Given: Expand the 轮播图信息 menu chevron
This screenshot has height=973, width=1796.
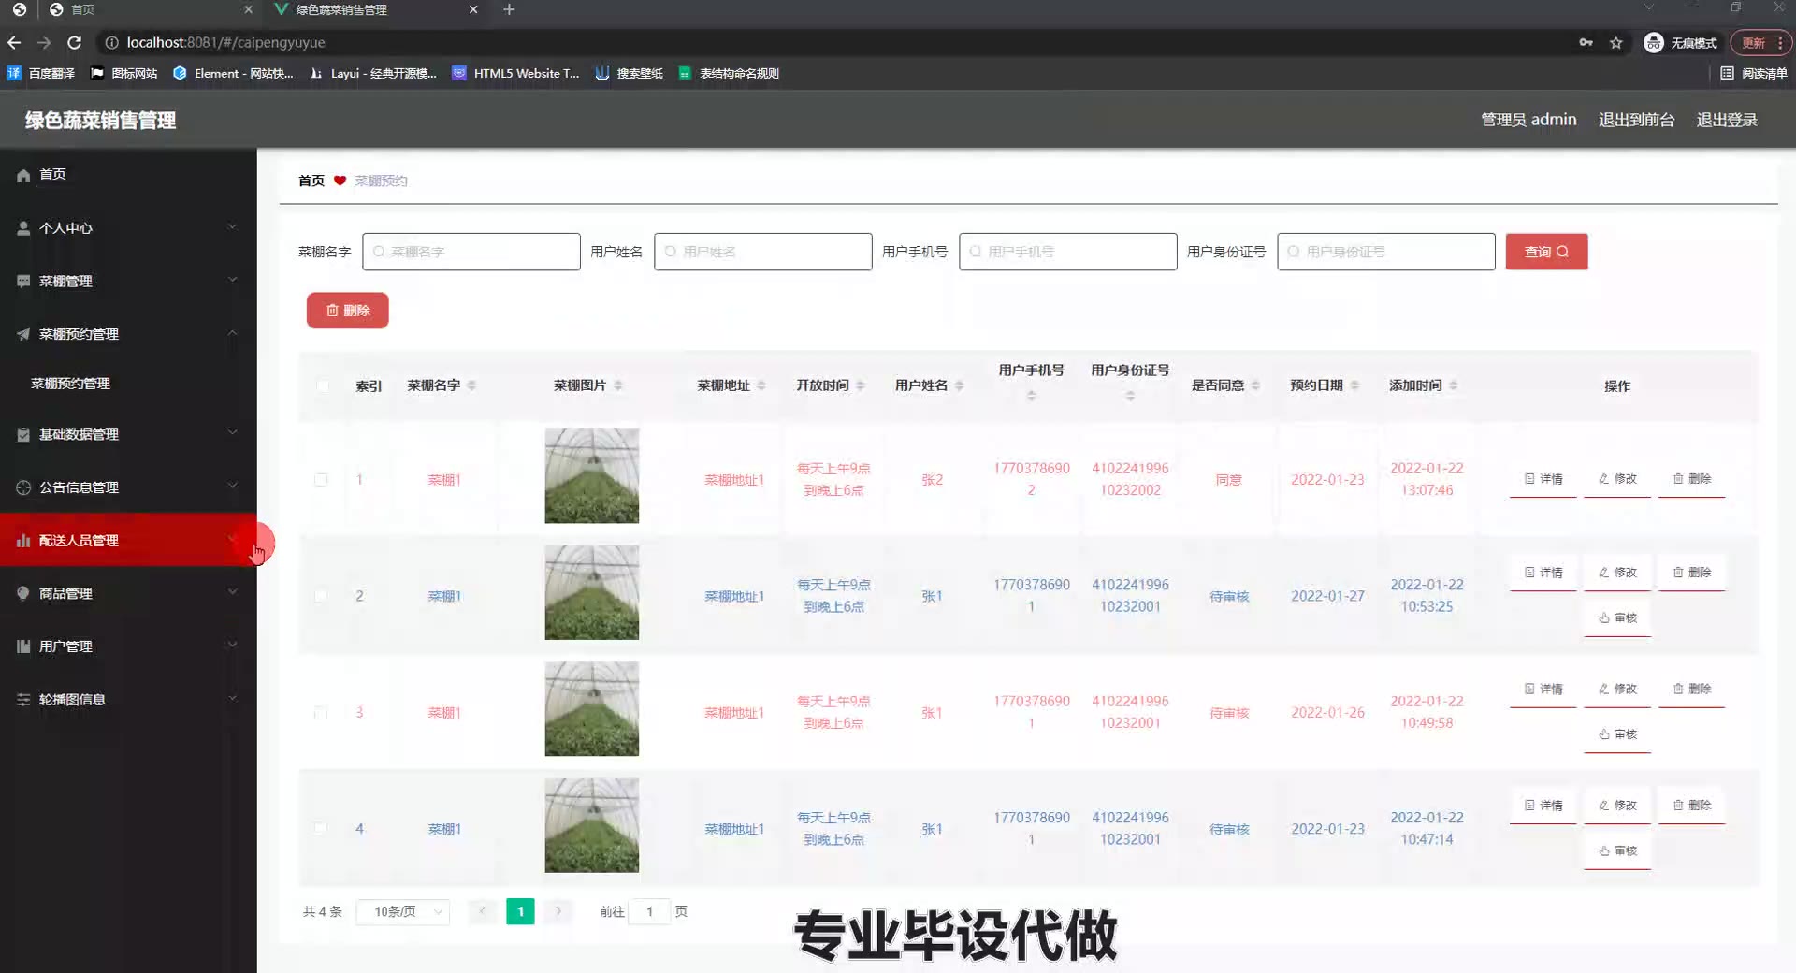Looking at the screenshot, I should tap(232, 698).
